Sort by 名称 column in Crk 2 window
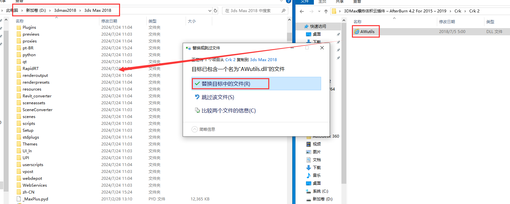 pyautogui.click(x=357, y=22)
